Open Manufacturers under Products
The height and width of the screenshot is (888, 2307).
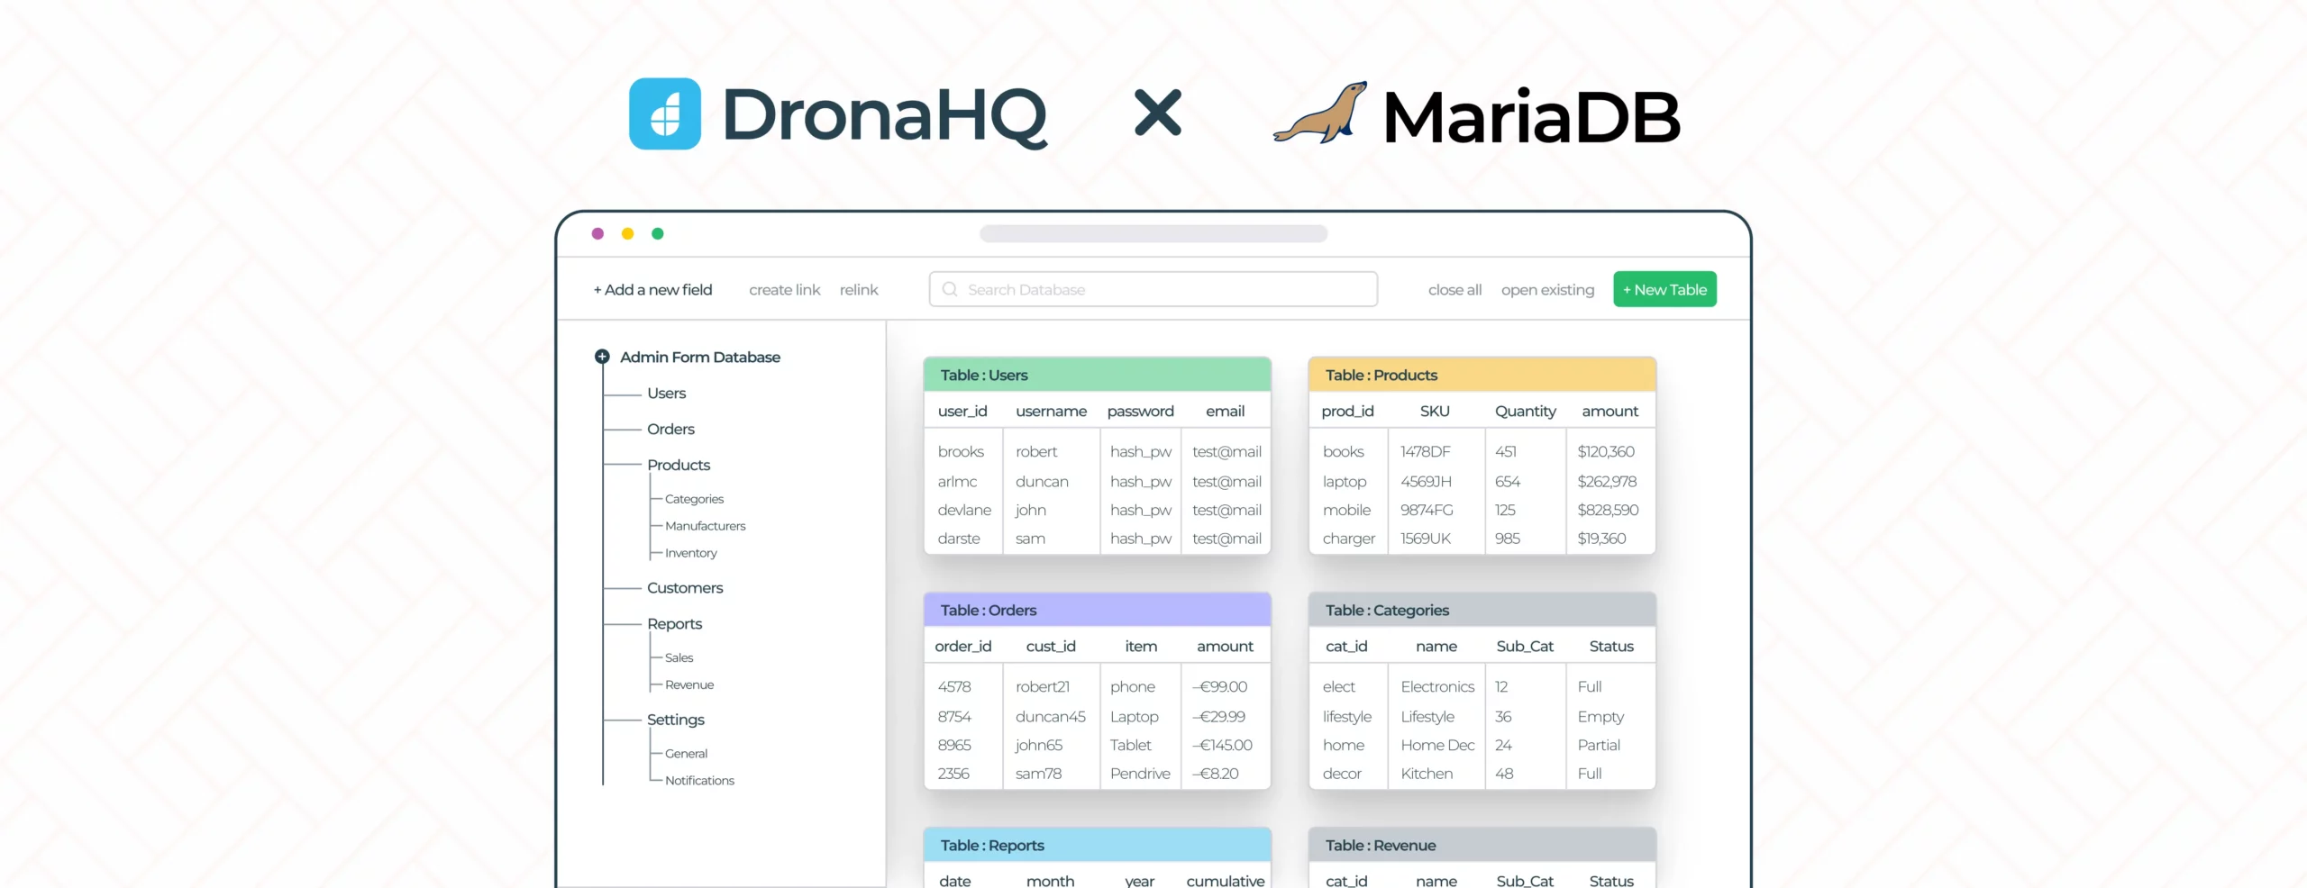point(705,526)
